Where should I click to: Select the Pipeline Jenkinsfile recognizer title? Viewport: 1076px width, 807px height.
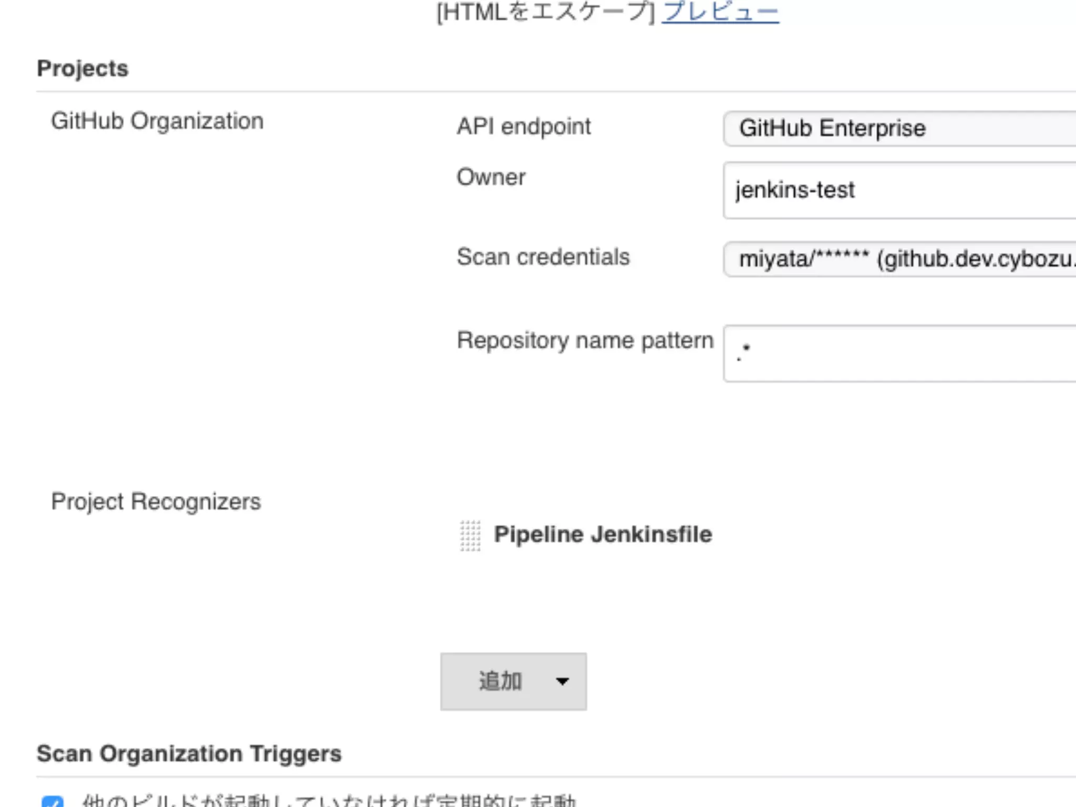pyautogui.click(x=603, y=534)
